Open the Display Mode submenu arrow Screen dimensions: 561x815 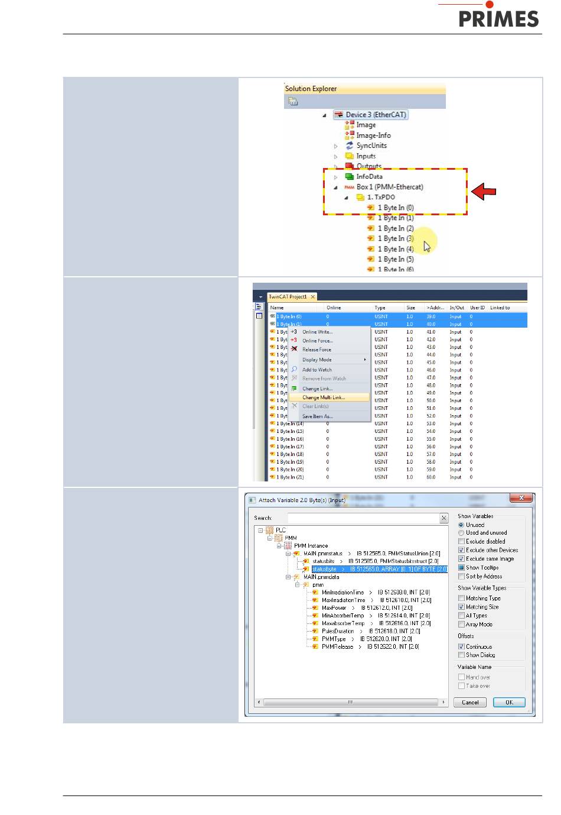click(x=365, y=360)
